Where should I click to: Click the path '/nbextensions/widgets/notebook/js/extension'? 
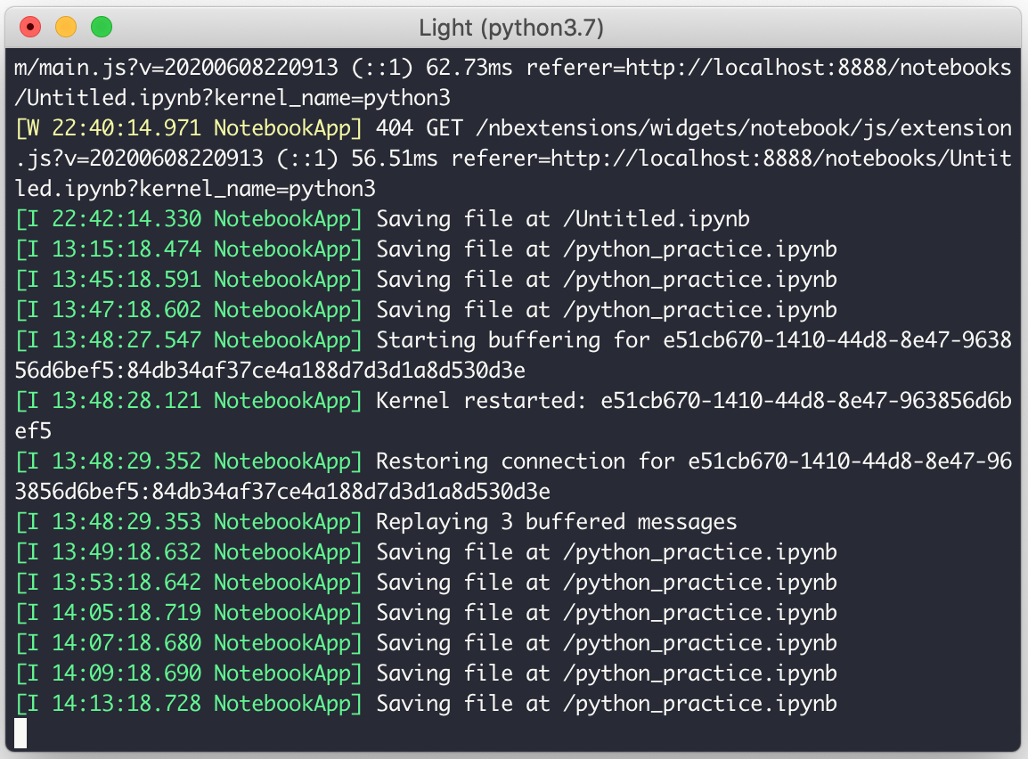(744, 127)
